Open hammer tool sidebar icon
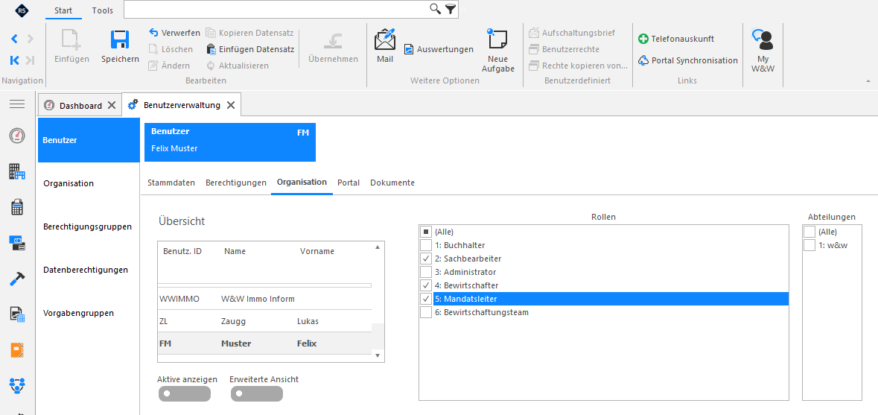878x415 pixels. [17, 279]
